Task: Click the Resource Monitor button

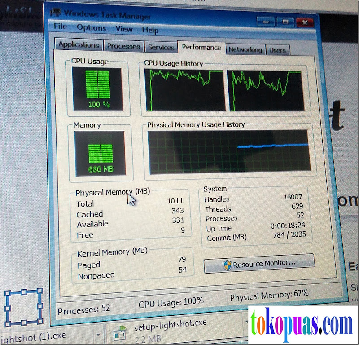Action: (259, 263)
